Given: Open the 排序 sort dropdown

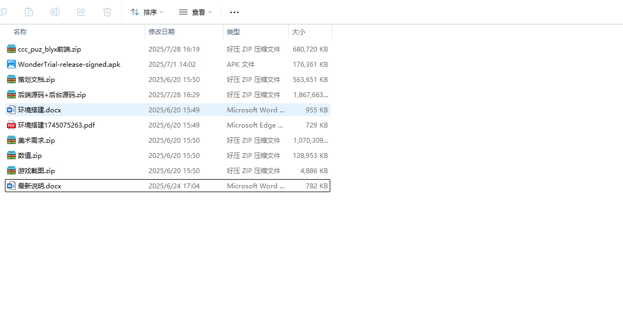Looking at the screenshot, I should pos(147,12).
